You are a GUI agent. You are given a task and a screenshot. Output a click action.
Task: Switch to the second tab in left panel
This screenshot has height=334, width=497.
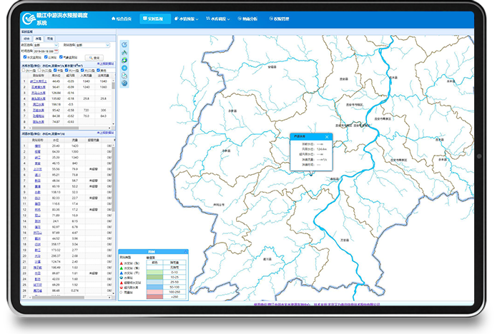tap(39, 37)
